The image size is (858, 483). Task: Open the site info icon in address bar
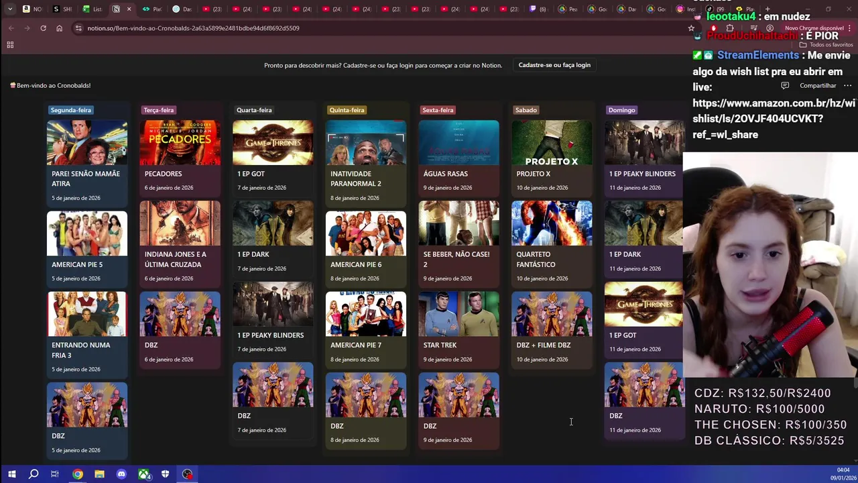tap(78, 28)
